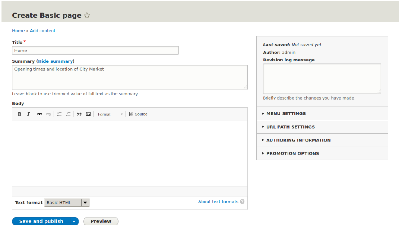Click the Unlink icon
Viewport: 399px width, 225px height.
48,114
